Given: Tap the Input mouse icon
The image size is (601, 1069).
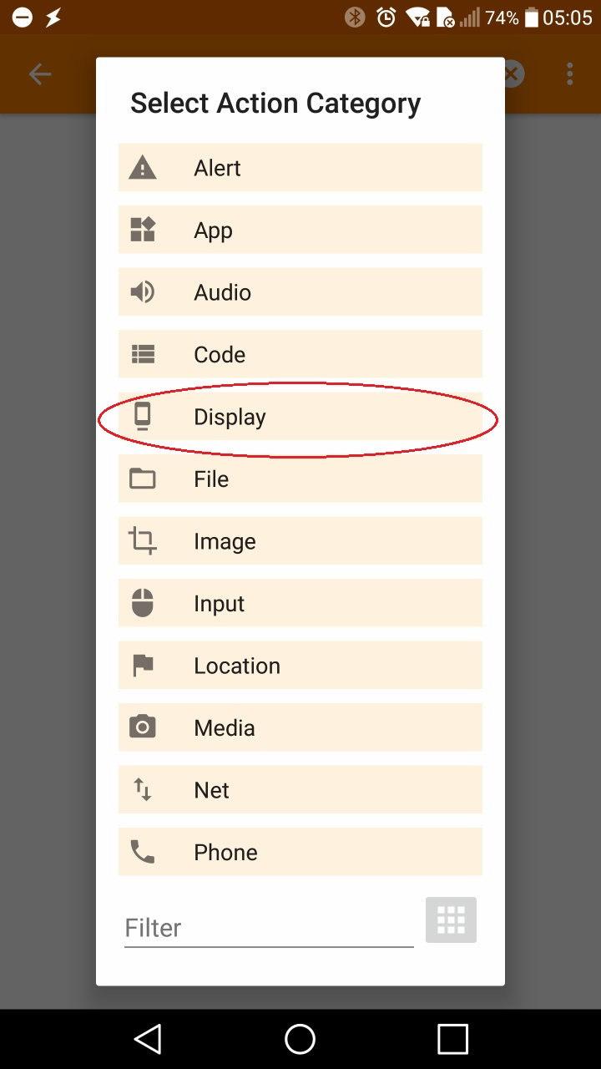Looking at the screenshot, I should point(143,603).
